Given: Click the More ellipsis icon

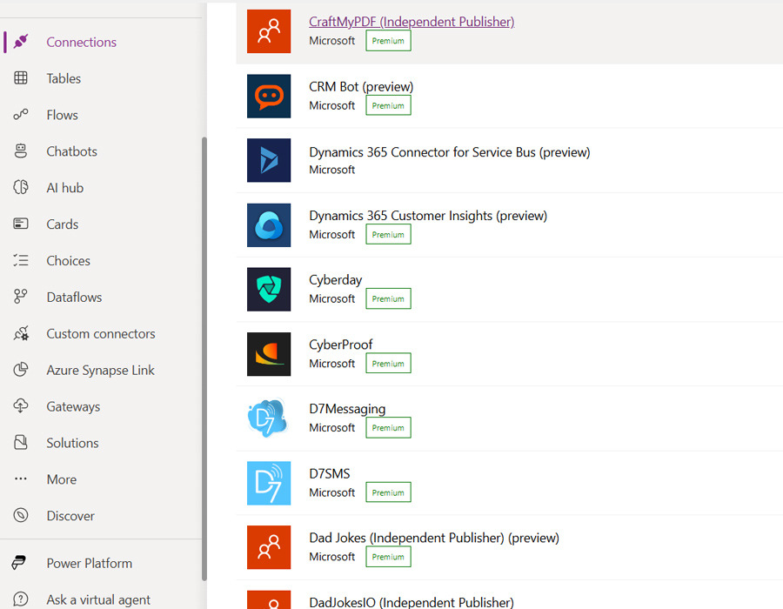Looking at the screenshot, I should point(21,478).
